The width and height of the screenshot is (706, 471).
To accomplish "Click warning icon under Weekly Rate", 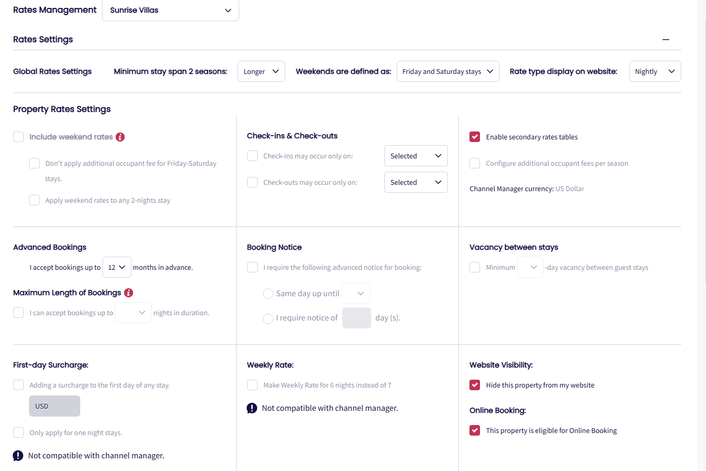I will 252,408.
